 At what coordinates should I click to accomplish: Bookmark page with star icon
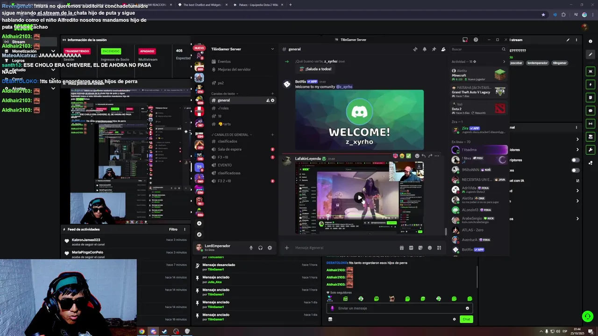(x=543, y=15)
